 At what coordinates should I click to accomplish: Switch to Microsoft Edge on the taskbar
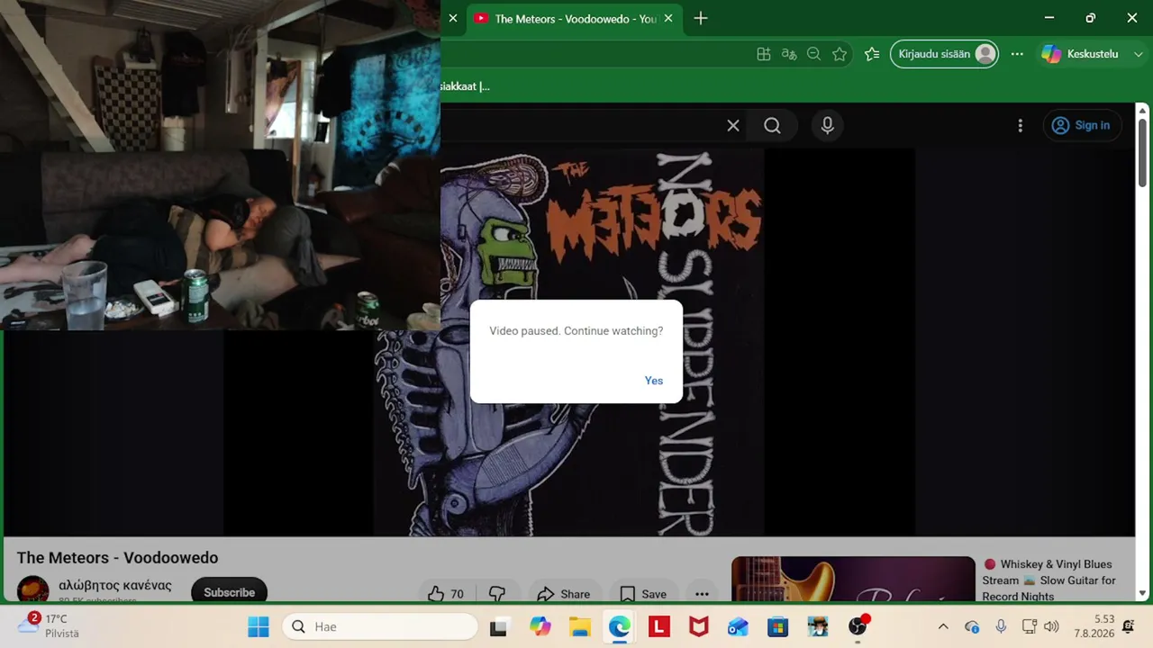click(620, 626)
